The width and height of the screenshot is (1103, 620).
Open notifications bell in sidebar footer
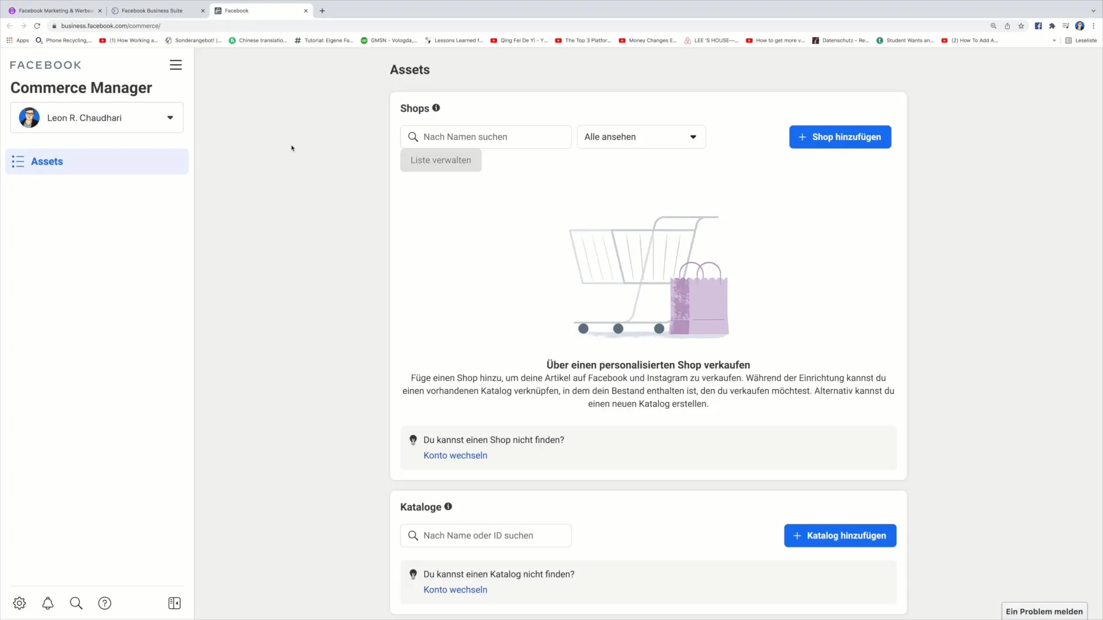point(48,603)
